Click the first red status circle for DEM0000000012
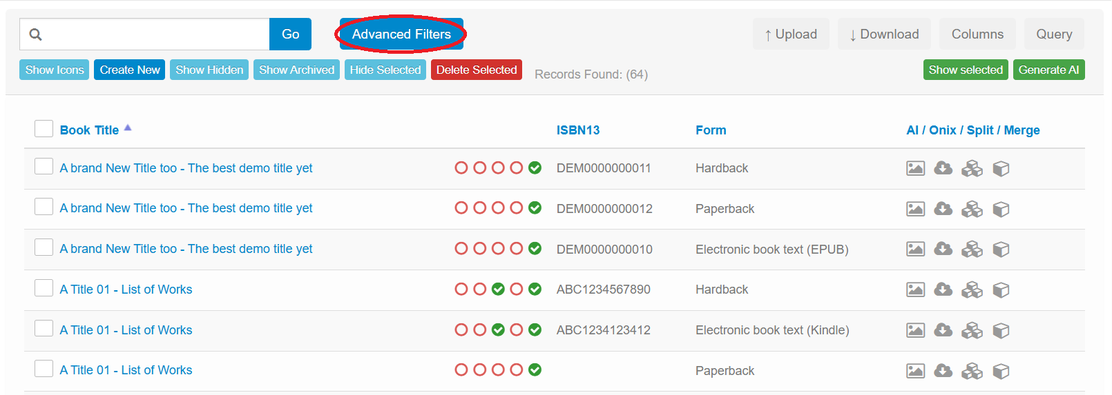Image resolution: width=1112 pixels, height=395 pixels. coord(461,208)
